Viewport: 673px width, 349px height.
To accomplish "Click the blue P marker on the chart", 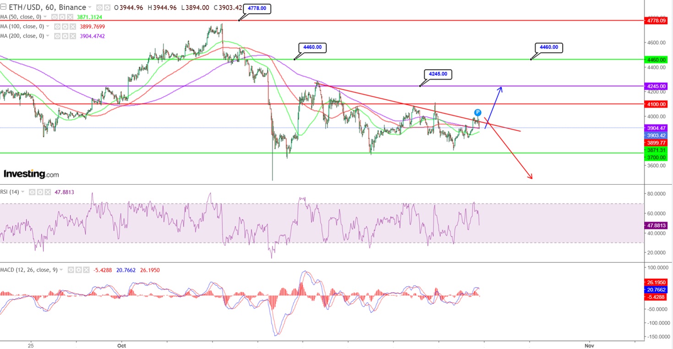I will click(x=477, y=112).
